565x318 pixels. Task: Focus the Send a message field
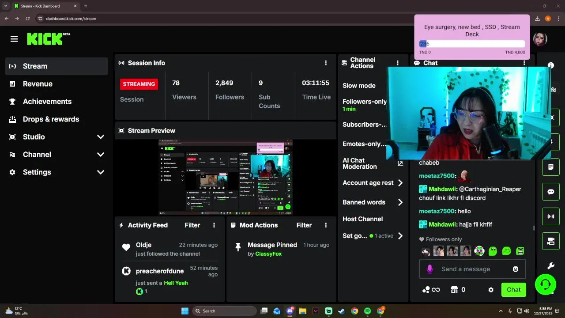[472, 269]
